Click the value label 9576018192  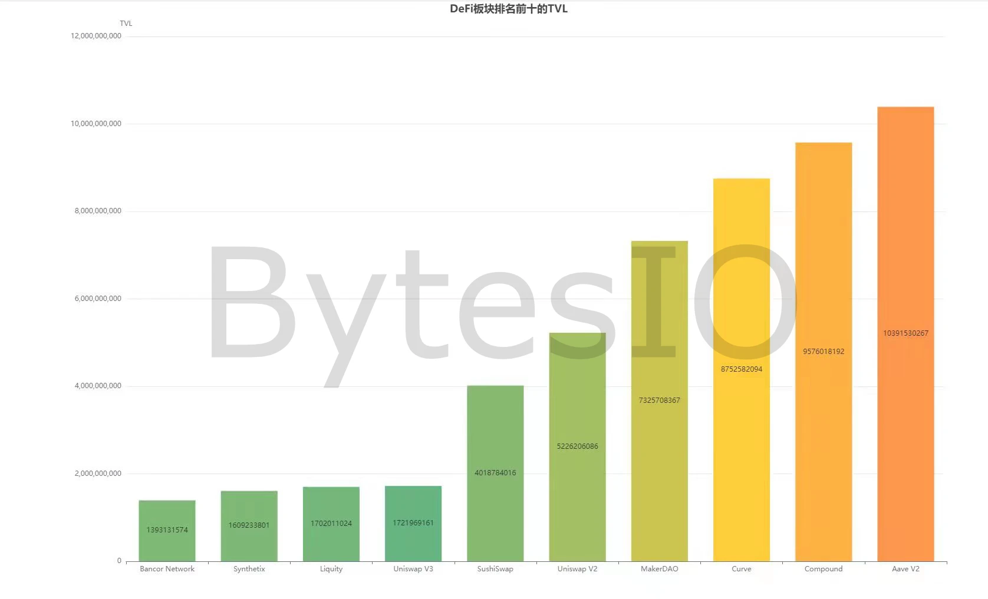(824, 352)
